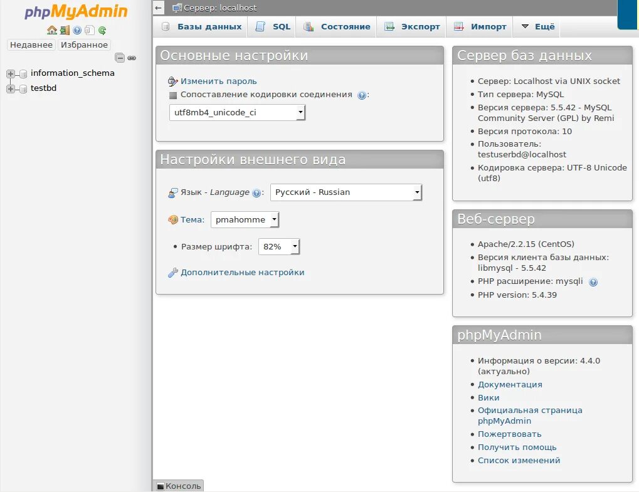Screen dimensions: 639x492
Task: Click the server icon next to Сервер: localhost
Action: (x=177, y=8)
